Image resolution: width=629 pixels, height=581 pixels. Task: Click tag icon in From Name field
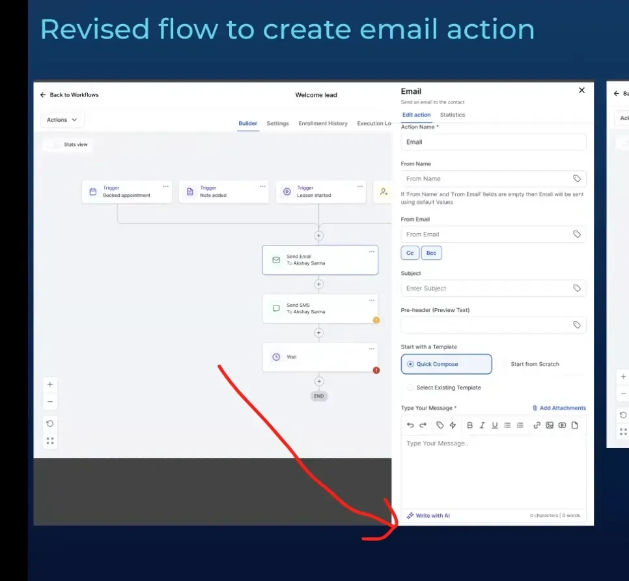(x=577, y=178)
